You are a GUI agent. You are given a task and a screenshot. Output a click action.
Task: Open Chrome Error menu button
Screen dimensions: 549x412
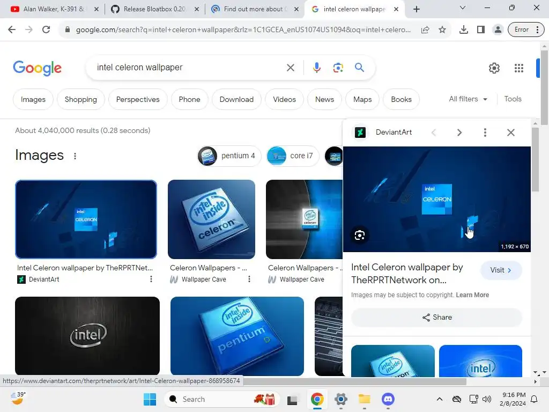(x=526, y=30)
